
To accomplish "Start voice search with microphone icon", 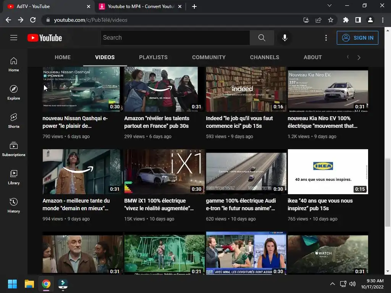I will [x=284, y=38].
